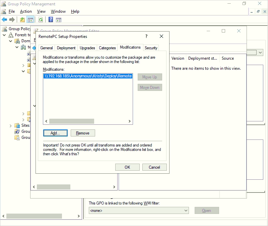The width and height of the screenshot is (268, 226).
Task: Click the dialog's question mark help button
Action: [x=146, y=36]
